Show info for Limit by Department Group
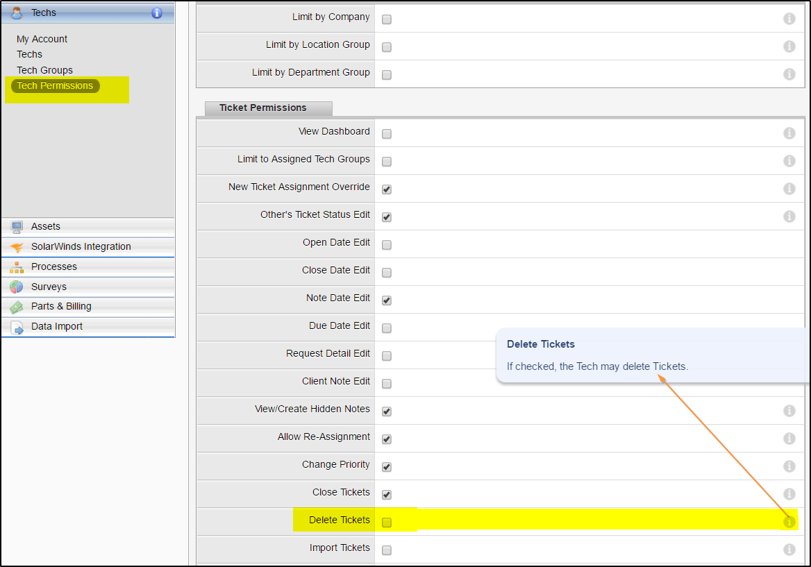The image size is (811, 567). point(789,74)
